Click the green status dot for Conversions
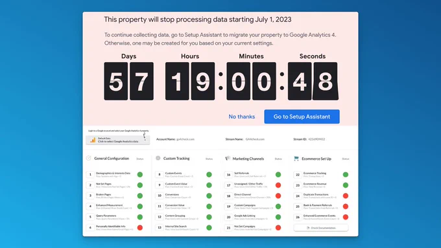The width and height of the screenshot is (441, 248). coord(209,196)
